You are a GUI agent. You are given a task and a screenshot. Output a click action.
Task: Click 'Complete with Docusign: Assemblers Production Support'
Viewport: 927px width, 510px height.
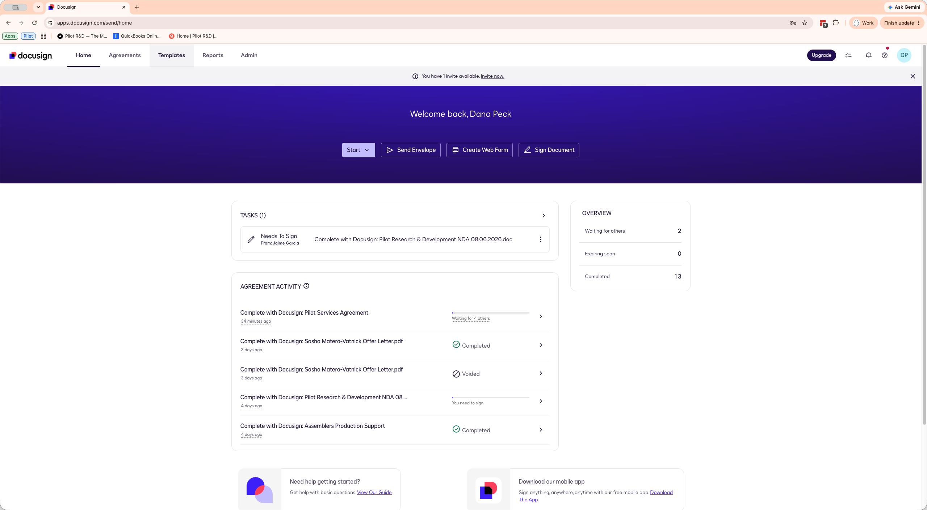[313, 426]
